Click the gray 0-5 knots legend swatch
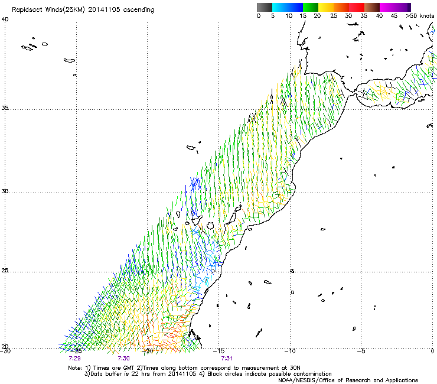This screenshot has width=437, height=384. pos(265,7)
